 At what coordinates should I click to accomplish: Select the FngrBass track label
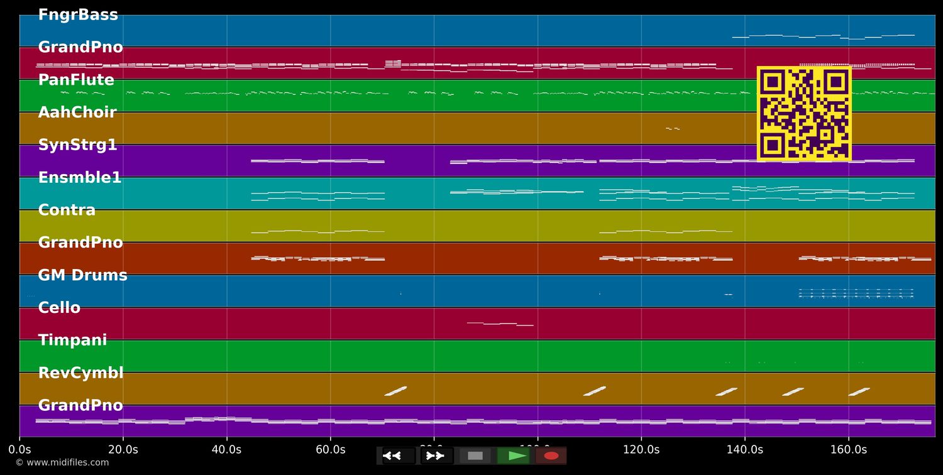[78, 14]
